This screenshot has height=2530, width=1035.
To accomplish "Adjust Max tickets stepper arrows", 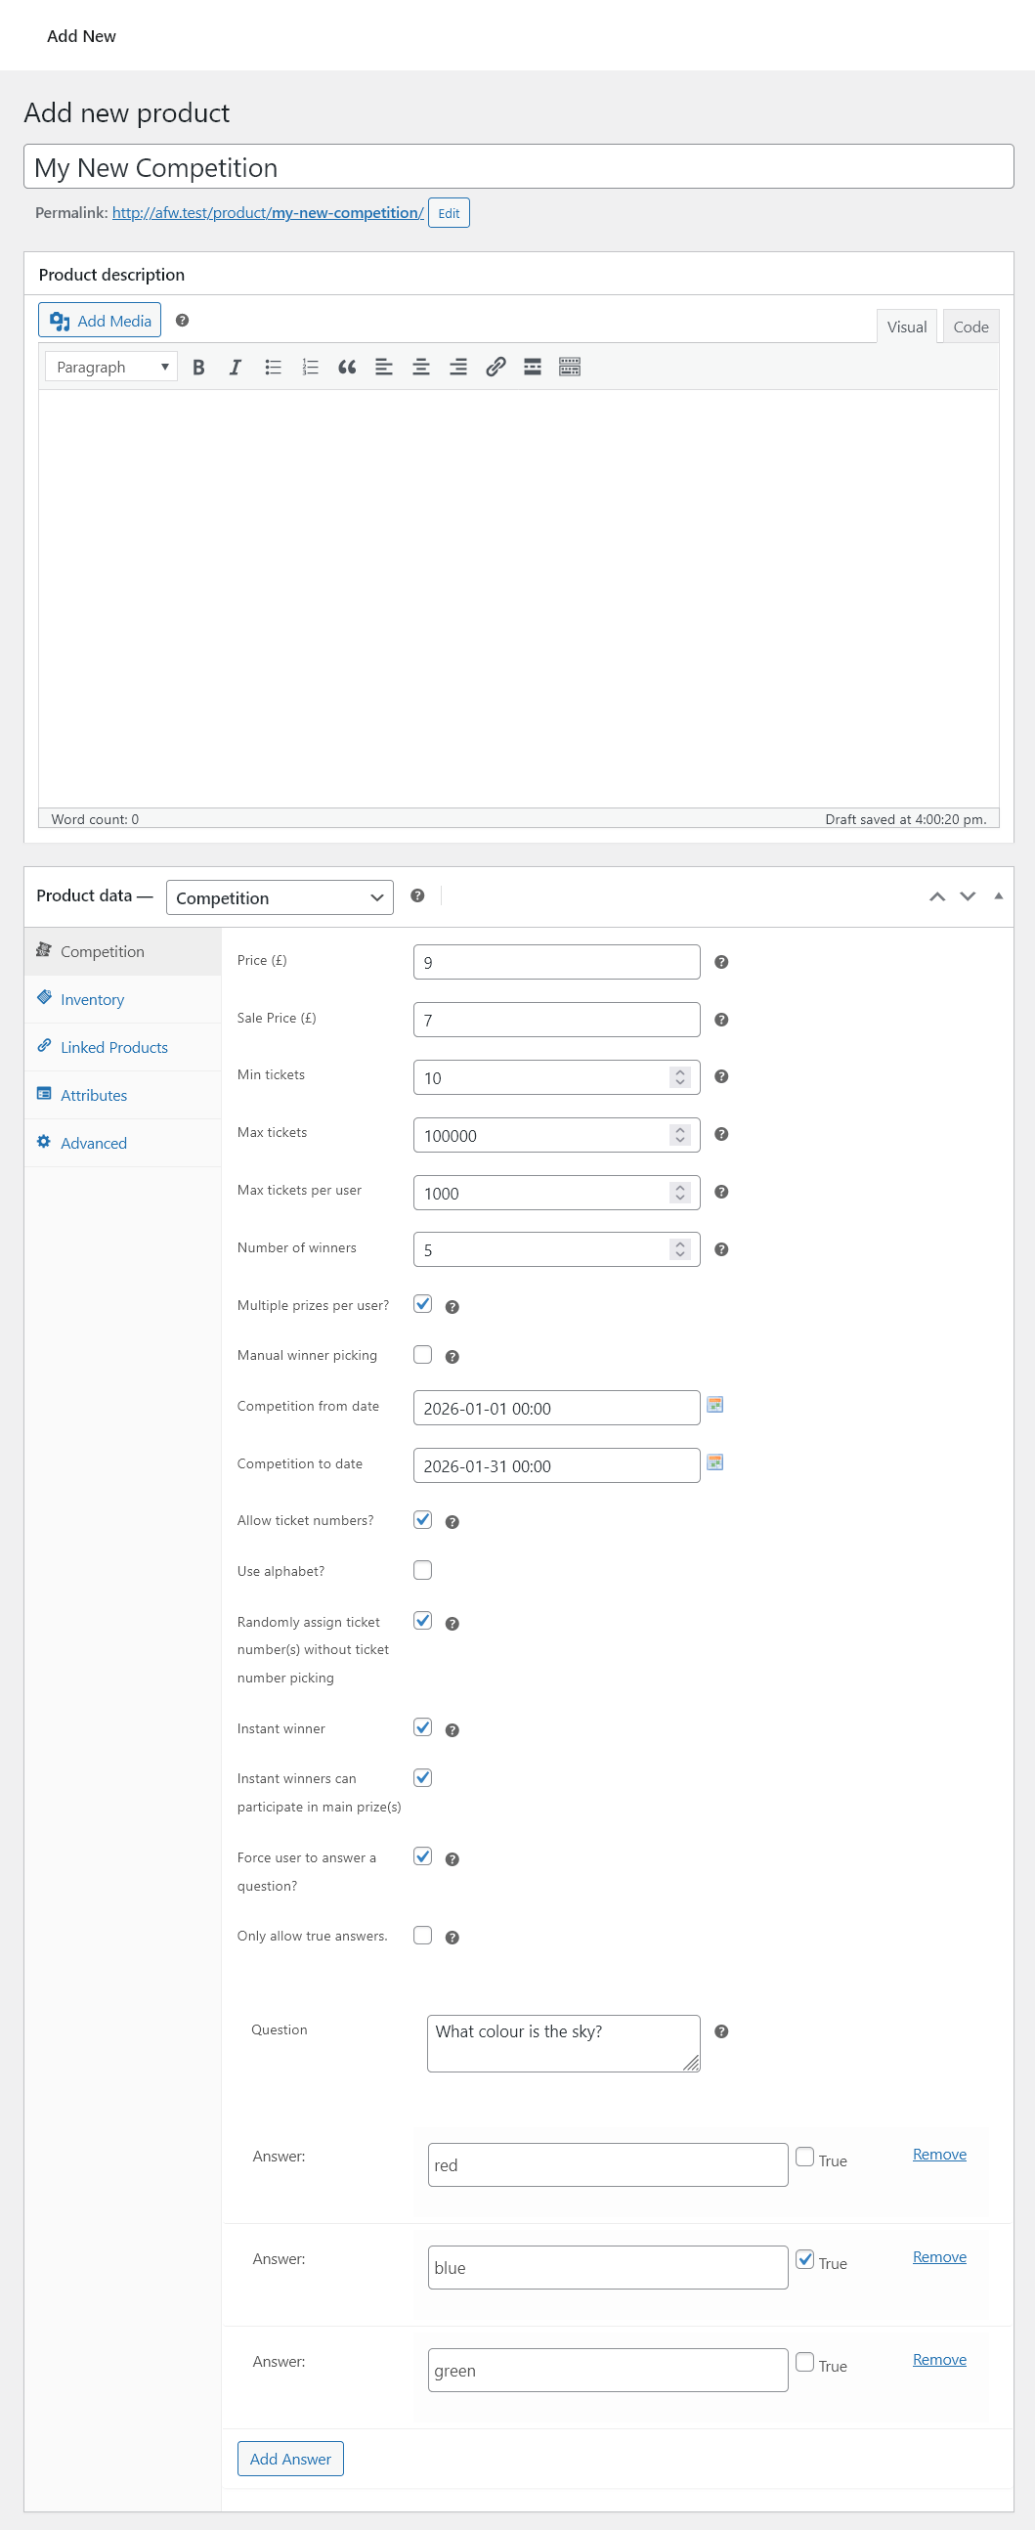I will pyautogui.click(x=680, y=1135).
